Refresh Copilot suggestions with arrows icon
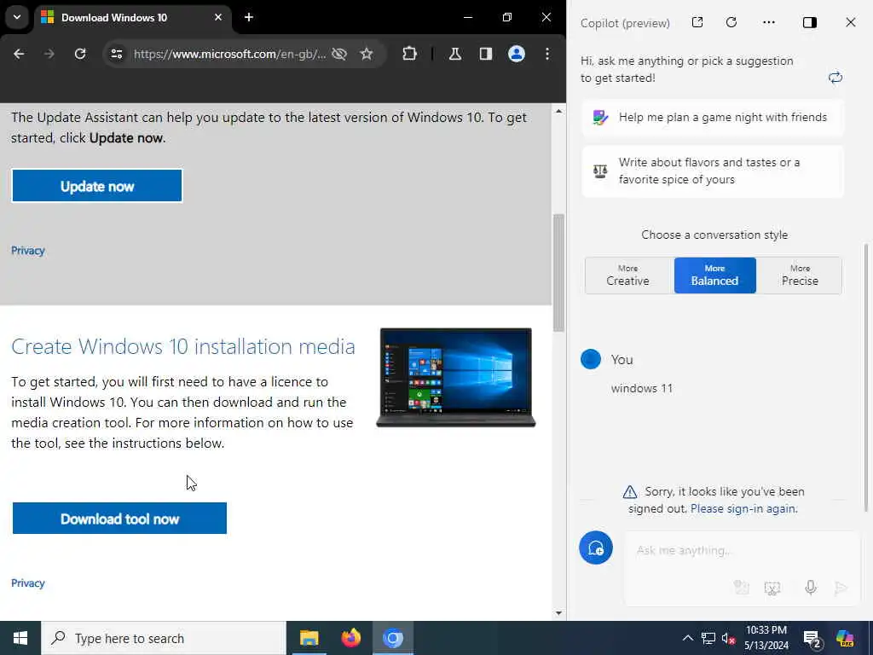 pyautogui.click(x=835, y=78)
